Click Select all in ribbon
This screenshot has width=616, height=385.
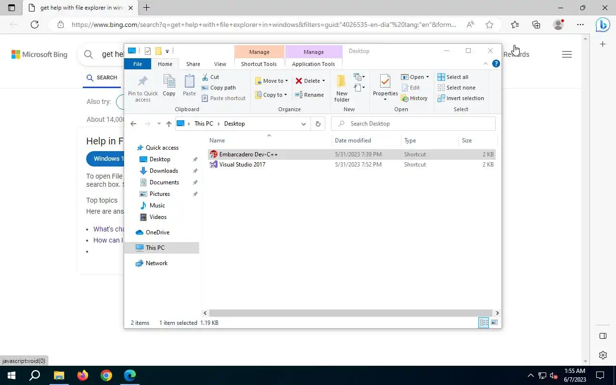(x=452, y=77)
